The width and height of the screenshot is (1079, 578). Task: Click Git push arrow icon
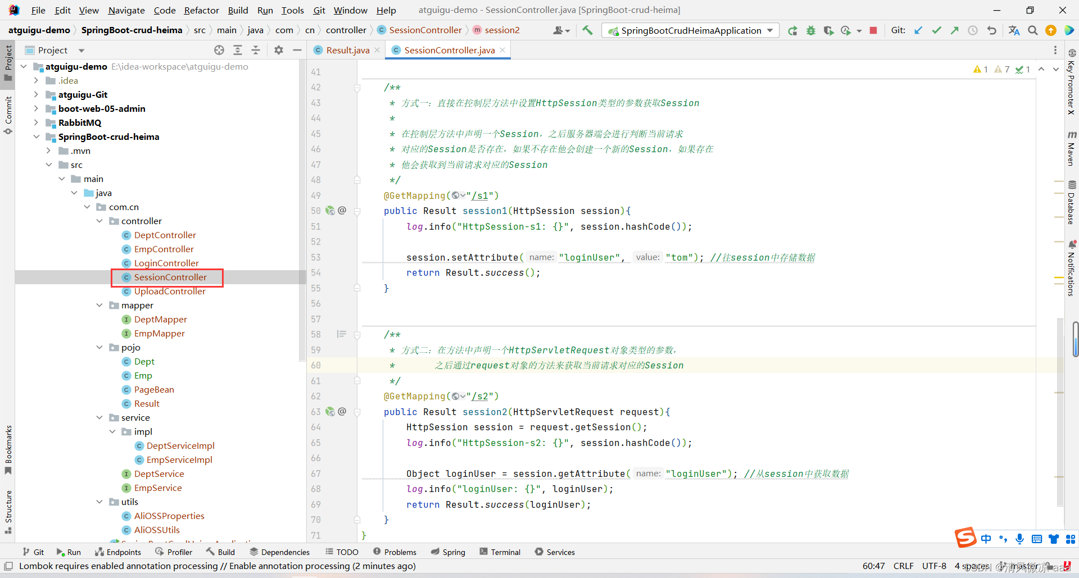point(954,30)
